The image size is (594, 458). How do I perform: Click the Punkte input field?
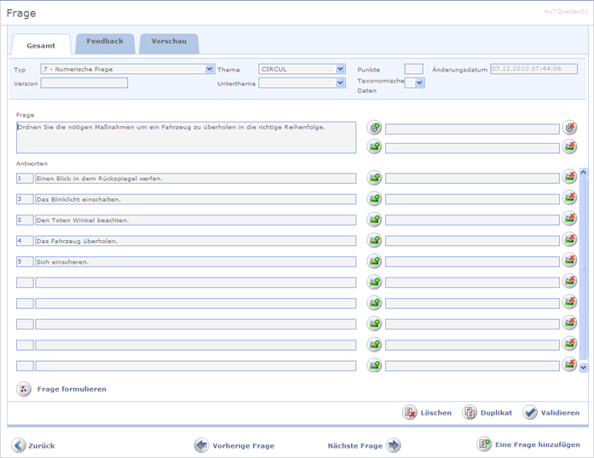tap(413, 69)
